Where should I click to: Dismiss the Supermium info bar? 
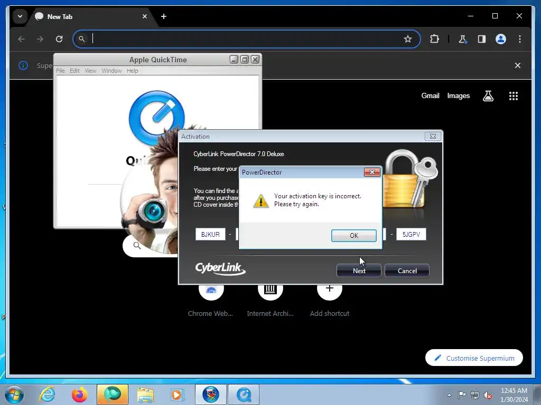click(518, 65)
